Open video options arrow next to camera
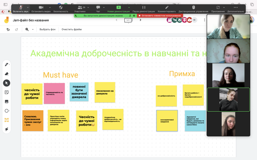The height and width of the screenshot is (160, 257). tap(50, 7)
